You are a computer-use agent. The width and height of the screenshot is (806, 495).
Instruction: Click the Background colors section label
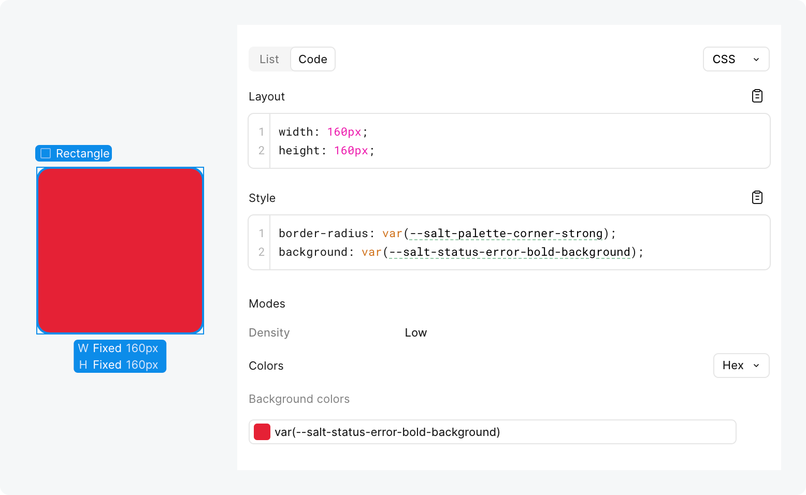[x=299, y=399]
